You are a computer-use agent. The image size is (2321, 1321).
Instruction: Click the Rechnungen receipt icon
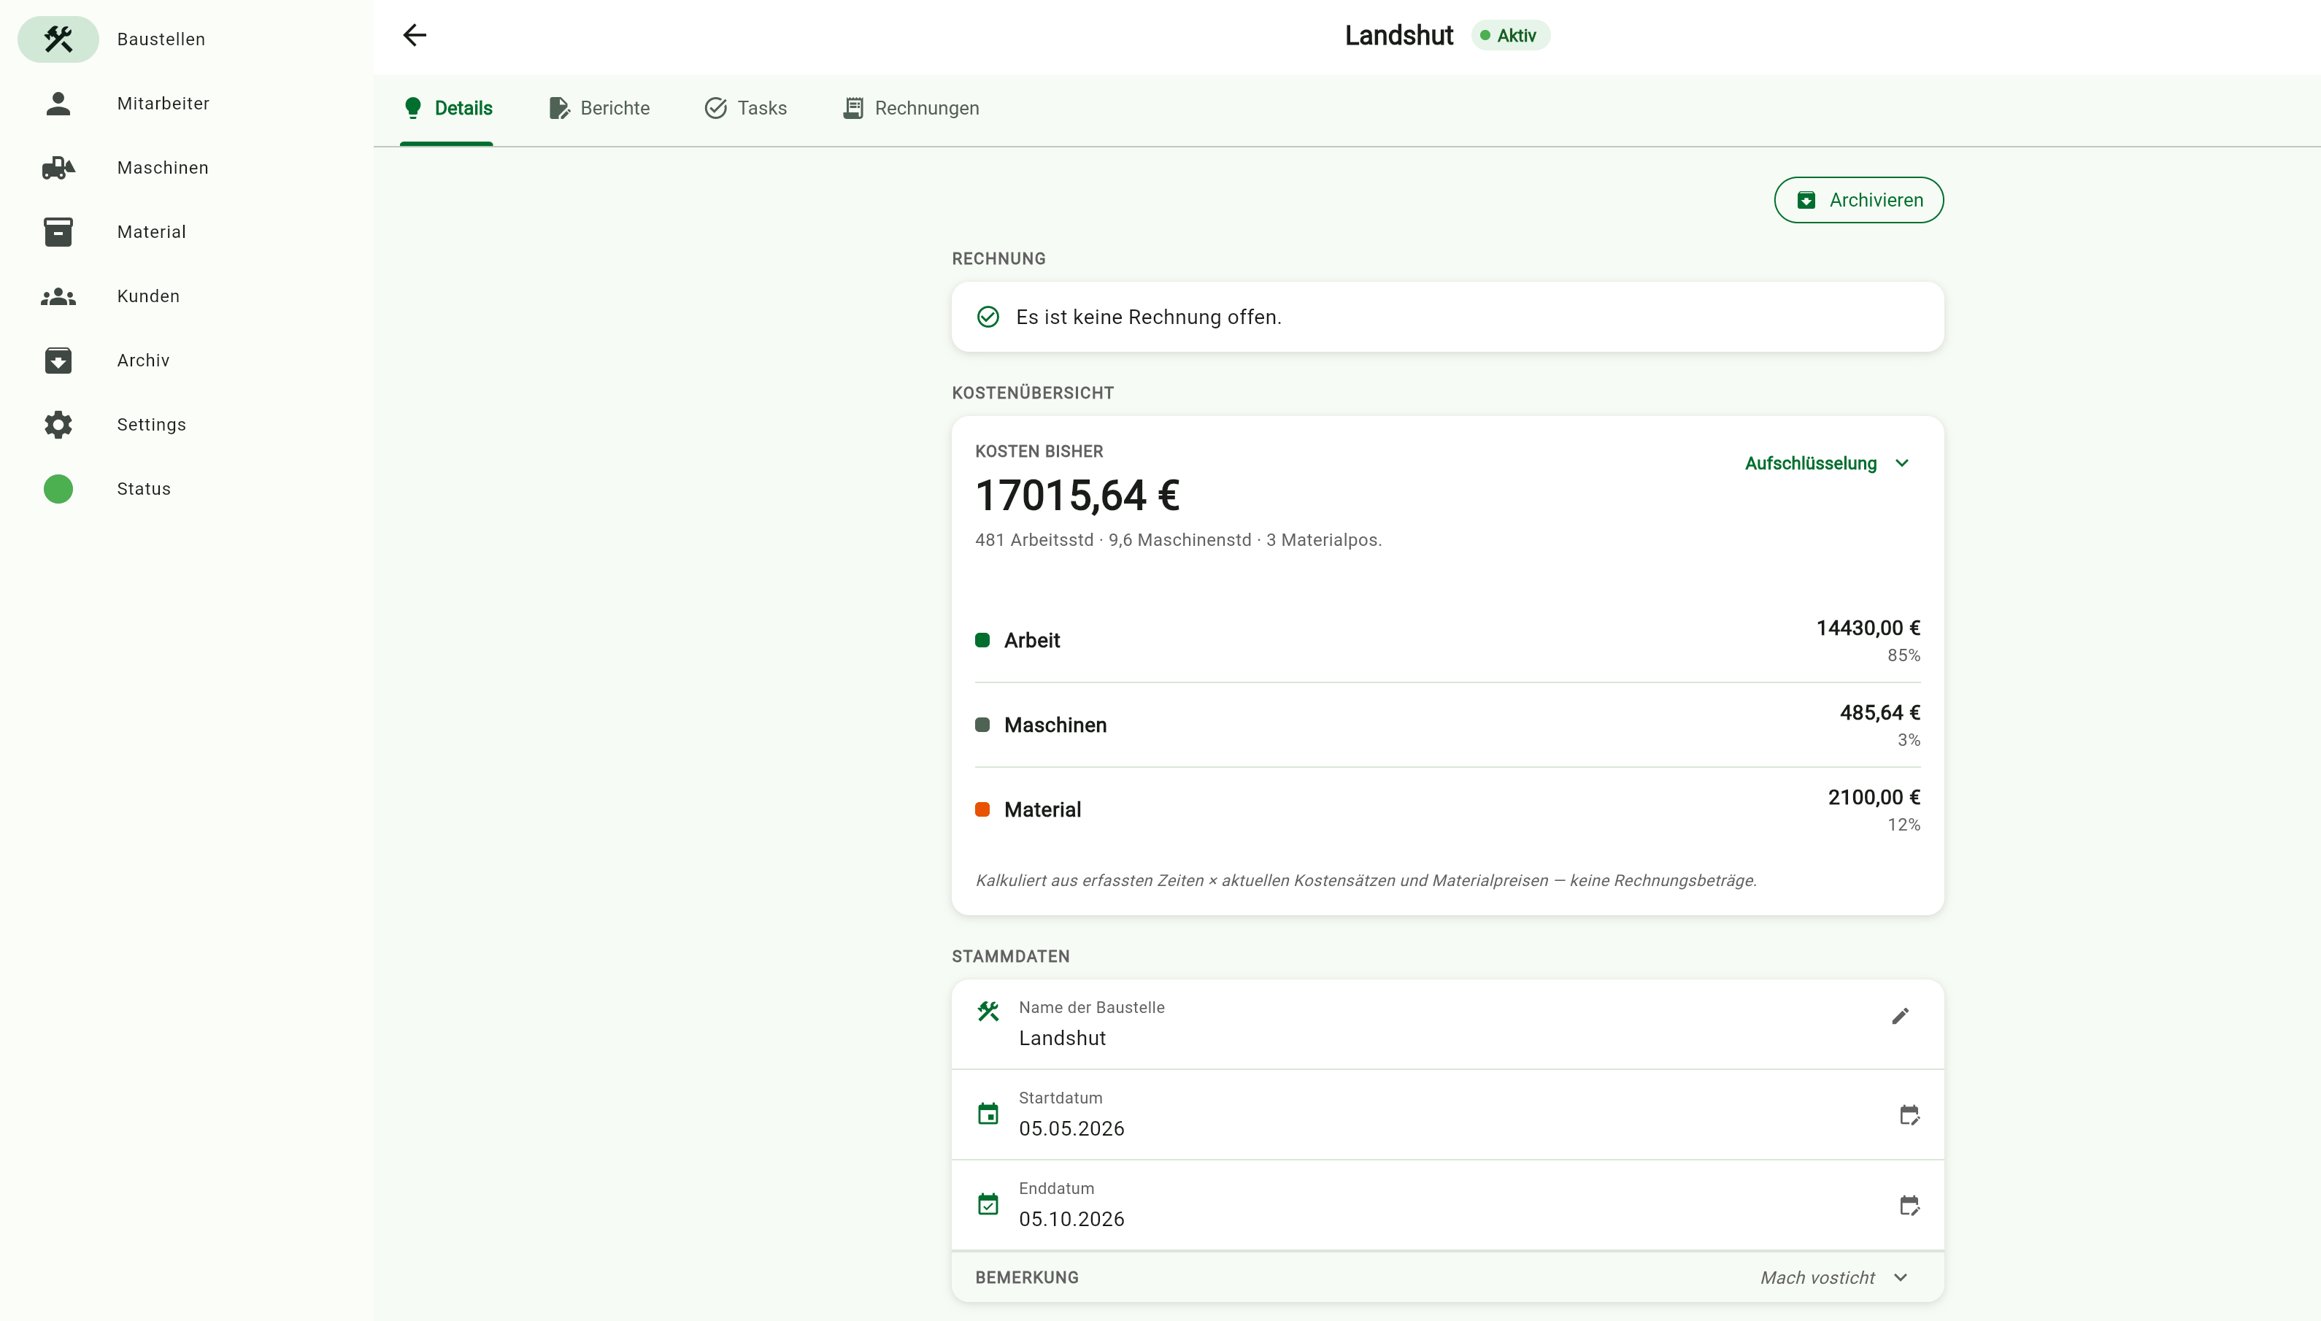click(853, 108)
